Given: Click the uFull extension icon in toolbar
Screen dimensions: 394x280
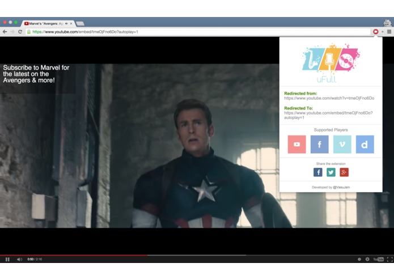Looking at the screenshot, I should click(x=376, y=32).
